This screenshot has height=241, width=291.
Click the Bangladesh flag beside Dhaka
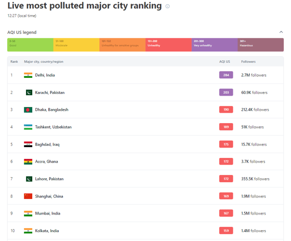coord(28,110)
